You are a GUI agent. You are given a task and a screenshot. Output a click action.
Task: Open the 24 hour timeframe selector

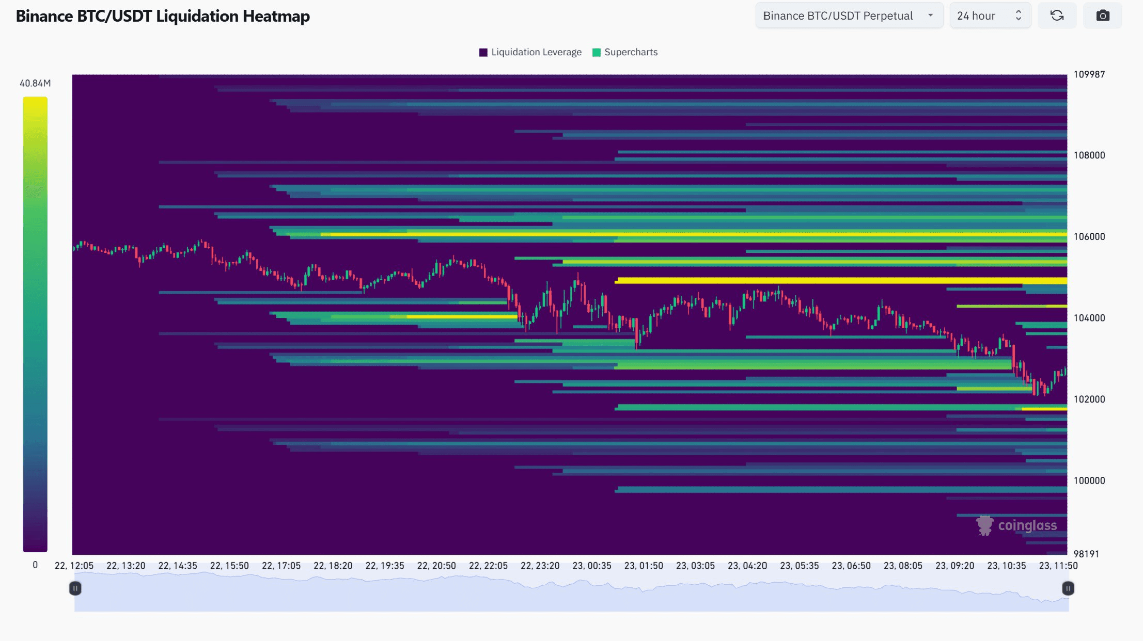coord(990,15)
